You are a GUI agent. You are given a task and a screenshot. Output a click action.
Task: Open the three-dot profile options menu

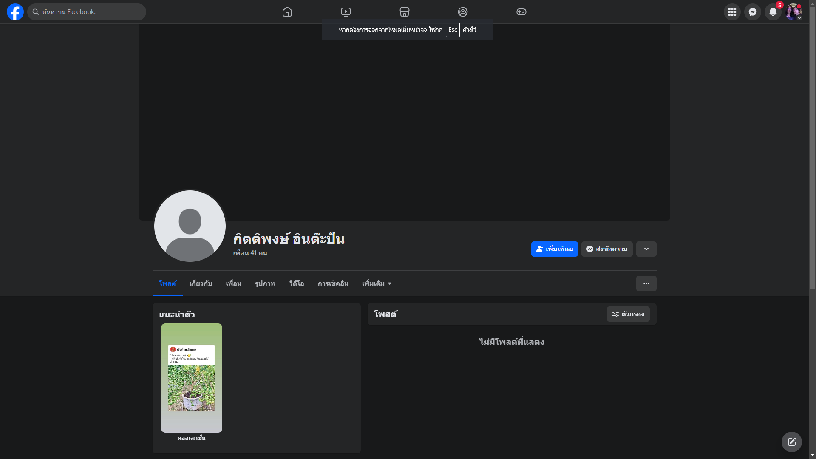click(x=646, y=283)
